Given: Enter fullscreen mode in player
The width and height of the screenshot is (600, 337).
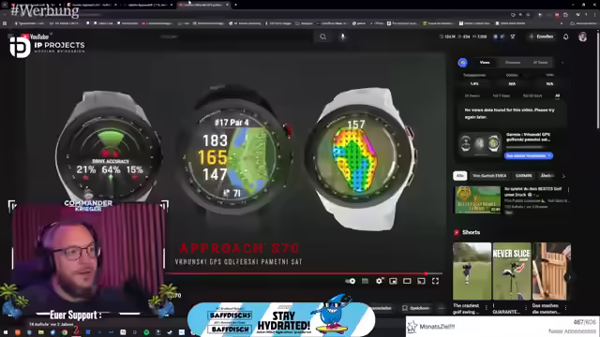Looking at the screenshot, I should [x=435, y=281].
